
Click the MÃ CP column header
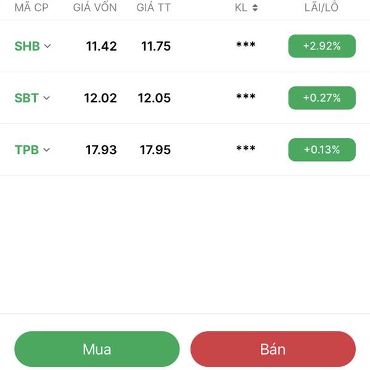[31, 7]
